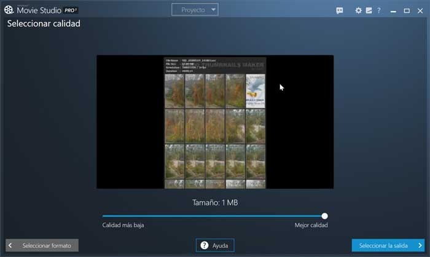Screen dimensions: 430x257
Task: Click the Movie Studio film reel logo
Action: pos(9,10)
